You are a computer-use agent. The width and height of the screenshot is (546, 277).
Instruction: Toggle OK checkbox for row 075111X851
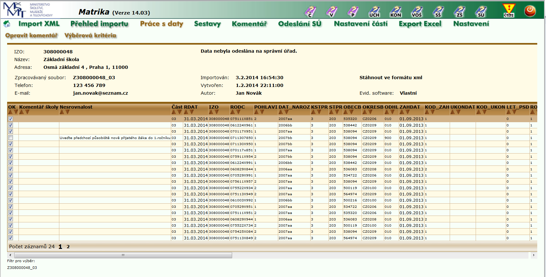click(x=11, y=119)
